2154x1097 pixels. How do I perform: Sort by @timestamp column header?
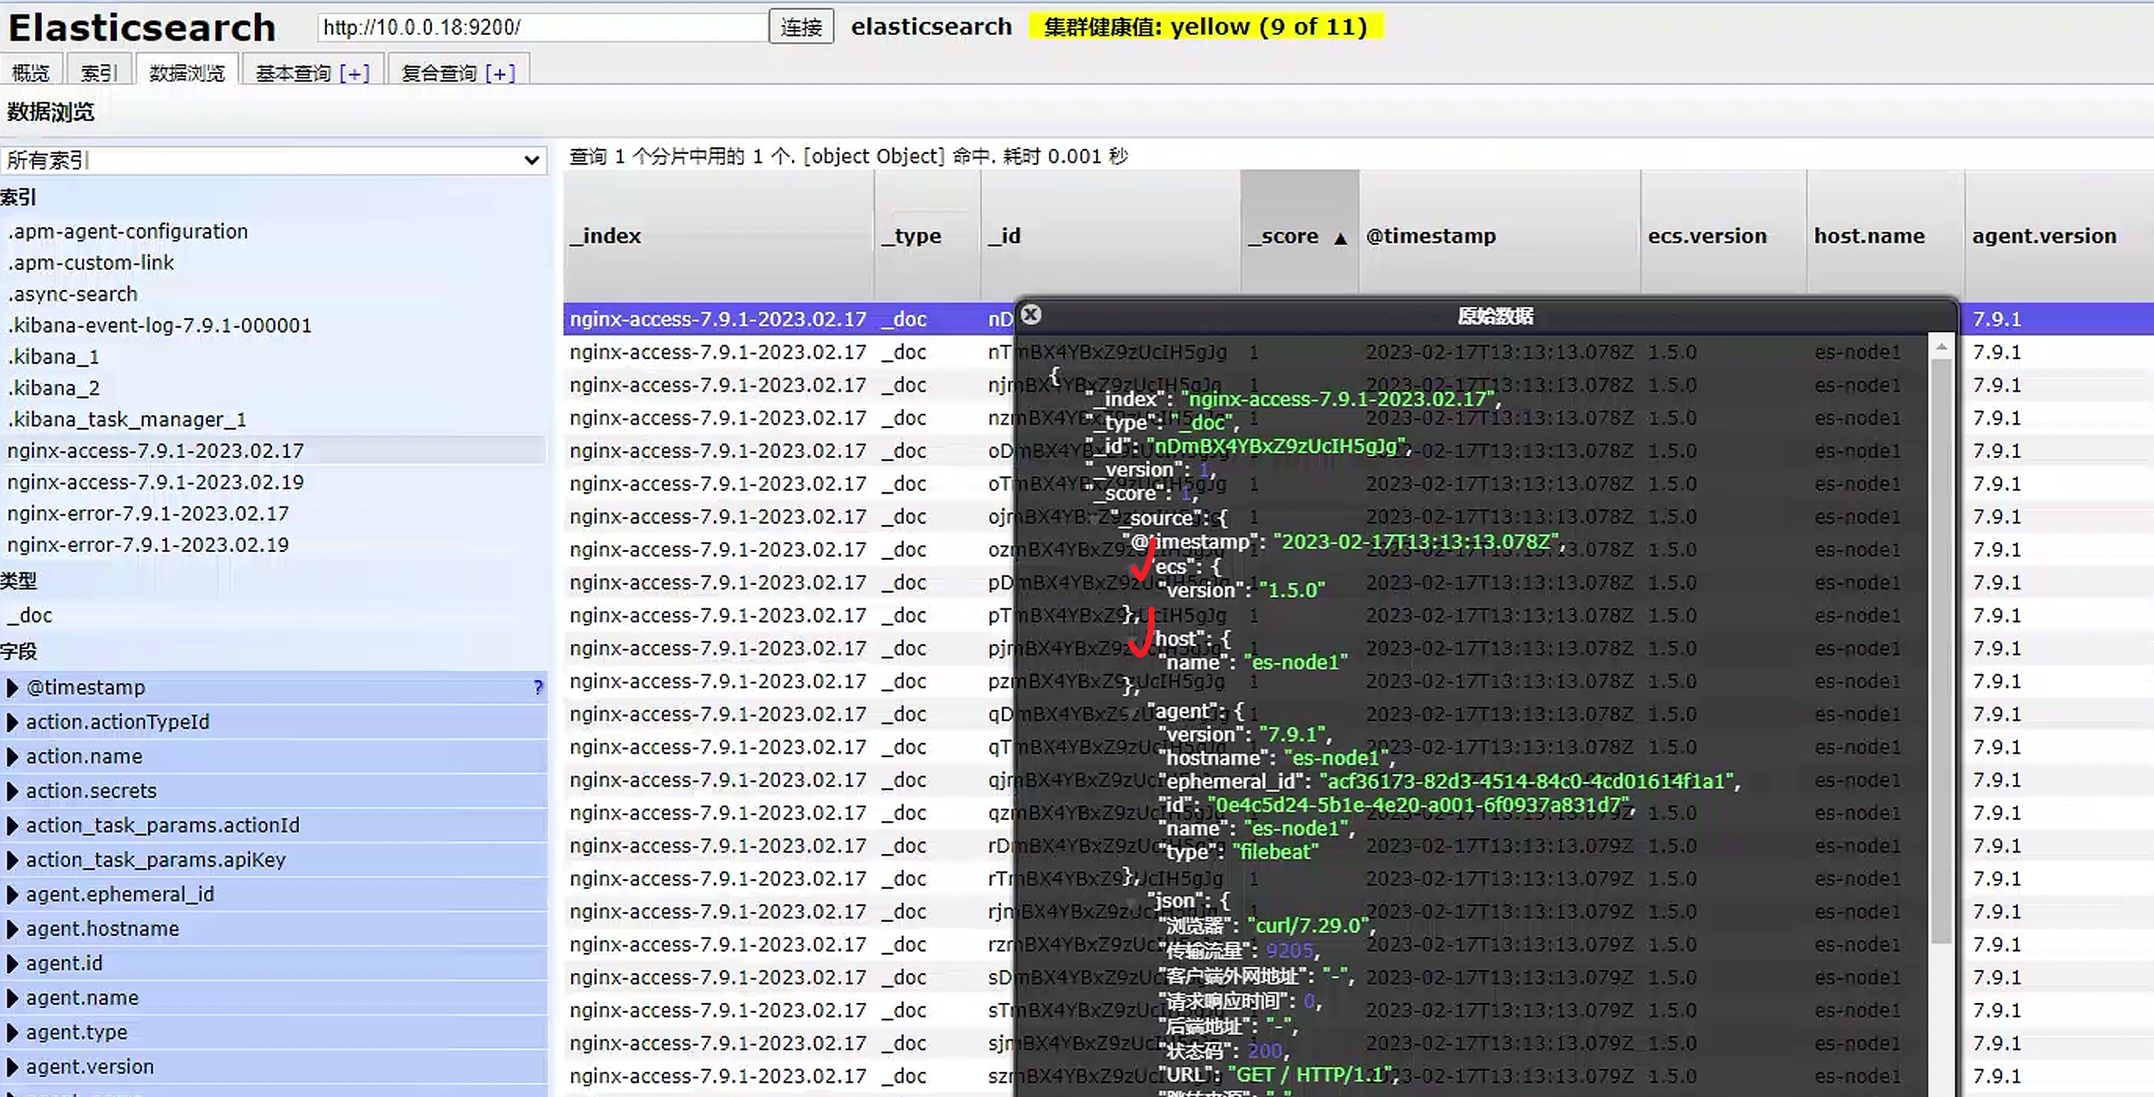point(1431,236)
